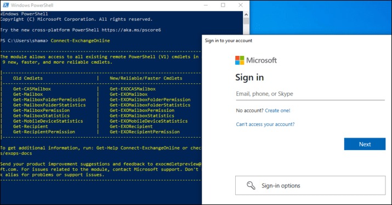
Task: Click the PowerShell icon in title bar
Action: click(5, 5)
